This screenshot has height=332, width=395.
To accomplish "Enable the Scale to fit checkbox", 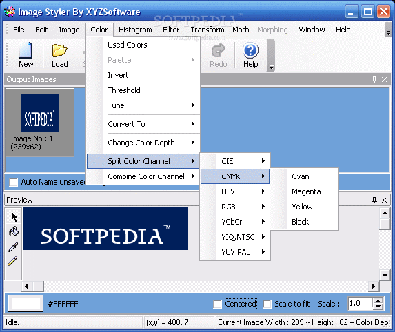I will 267,304.
